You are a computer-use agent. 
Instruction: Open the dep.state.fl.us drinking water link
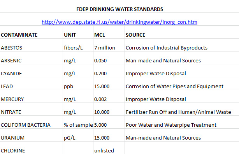(x=119, y=22)
